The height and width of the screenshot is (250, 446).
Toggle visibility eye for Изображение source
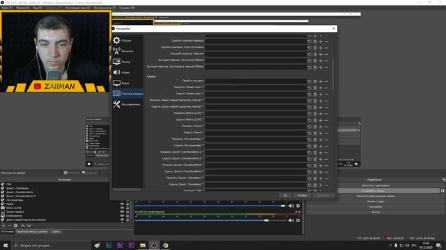coord(123,216)
